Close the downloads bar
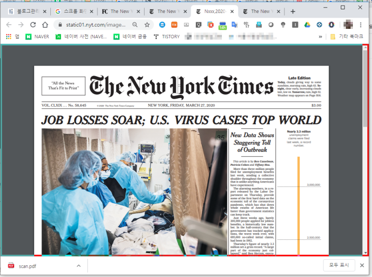 362,265
